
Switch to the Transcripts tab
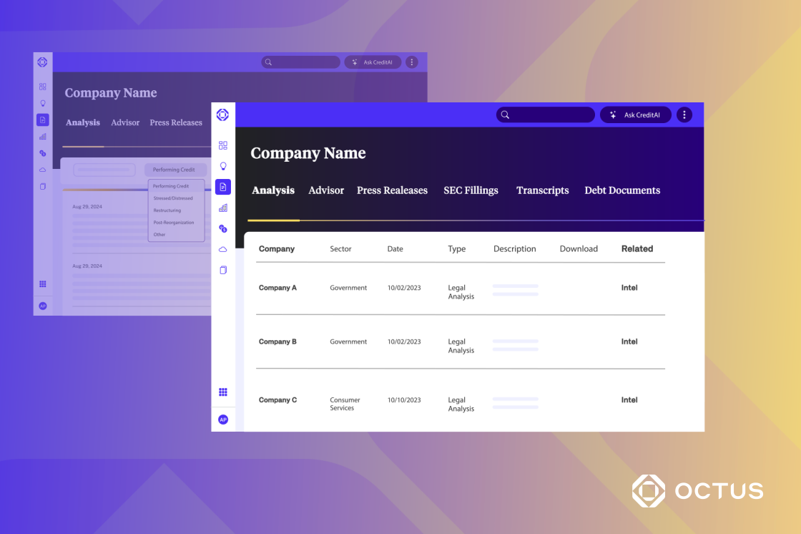point(542,190)
